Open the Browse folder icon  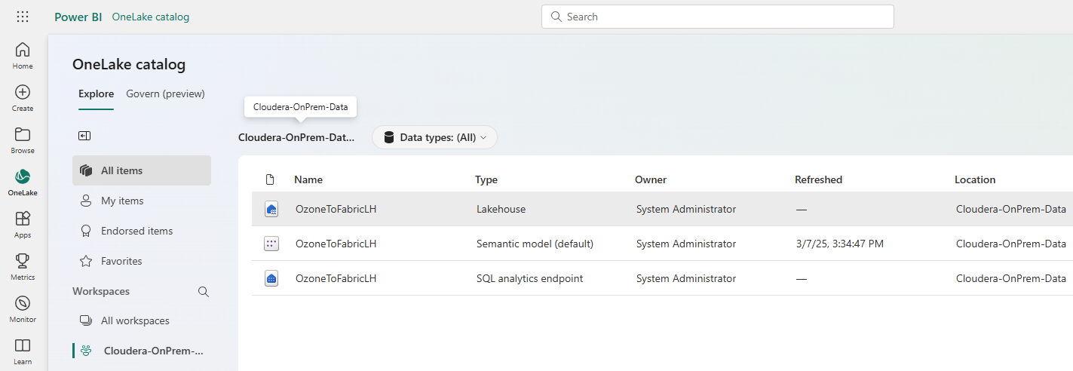pyautogui.click(x=23, y=140)
